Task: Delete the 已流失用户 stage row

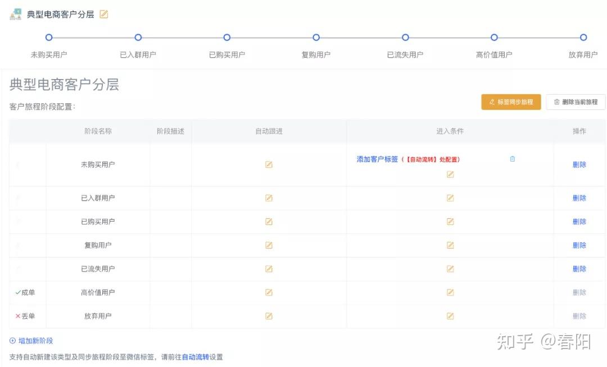Action: tap(579, 269)
